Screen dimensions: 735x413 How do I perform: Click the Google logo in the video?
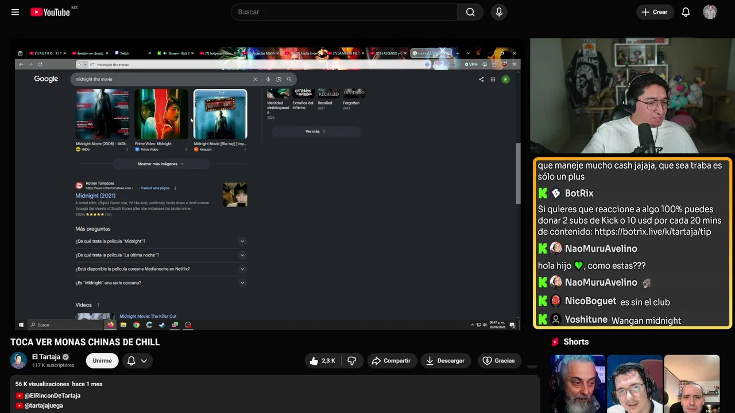[x=46, y=79]
